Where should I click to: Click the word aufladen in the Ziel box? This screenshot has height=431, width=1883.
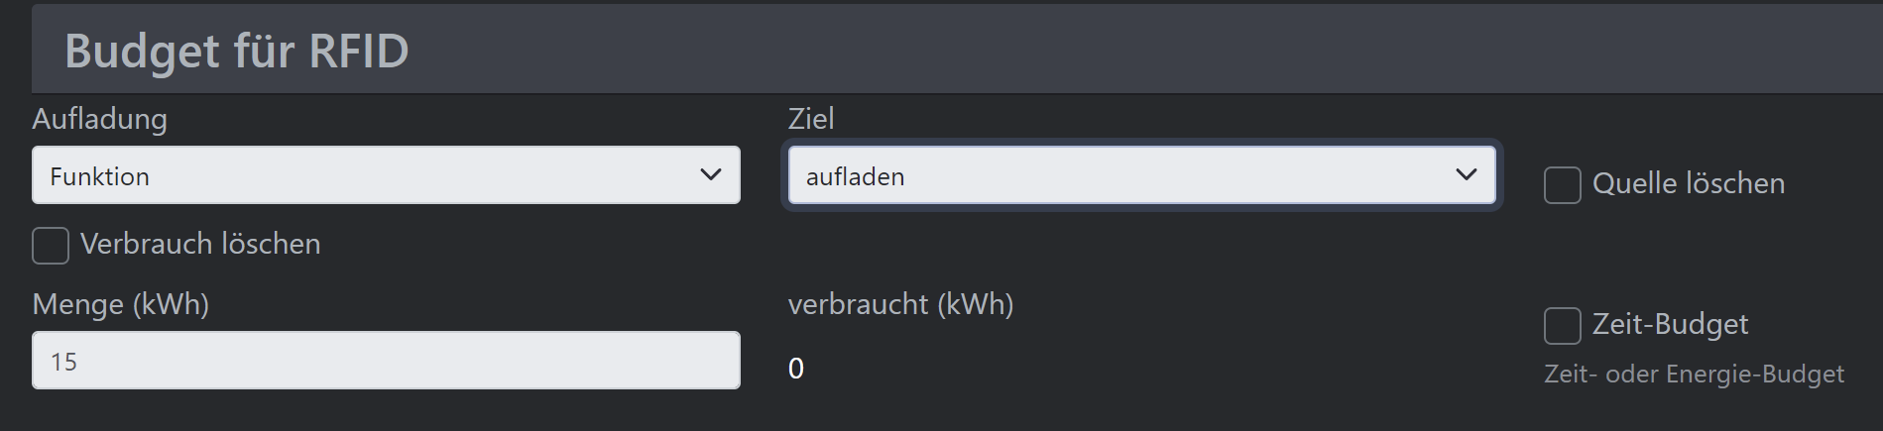(855, 177)
